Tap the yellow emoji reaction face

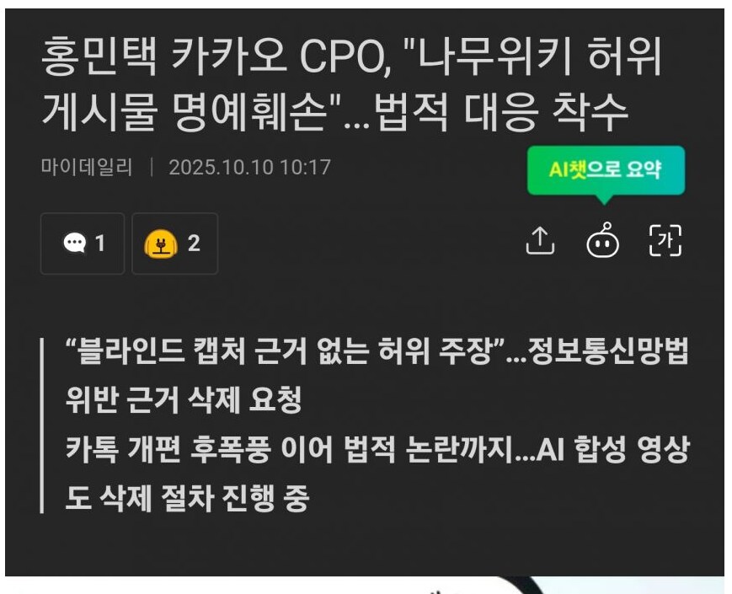click(161, 243)
